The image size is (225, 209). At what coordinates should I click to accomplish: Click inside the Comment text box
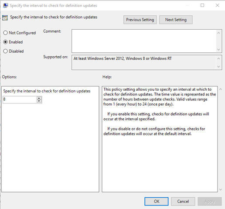pos(143,41)
